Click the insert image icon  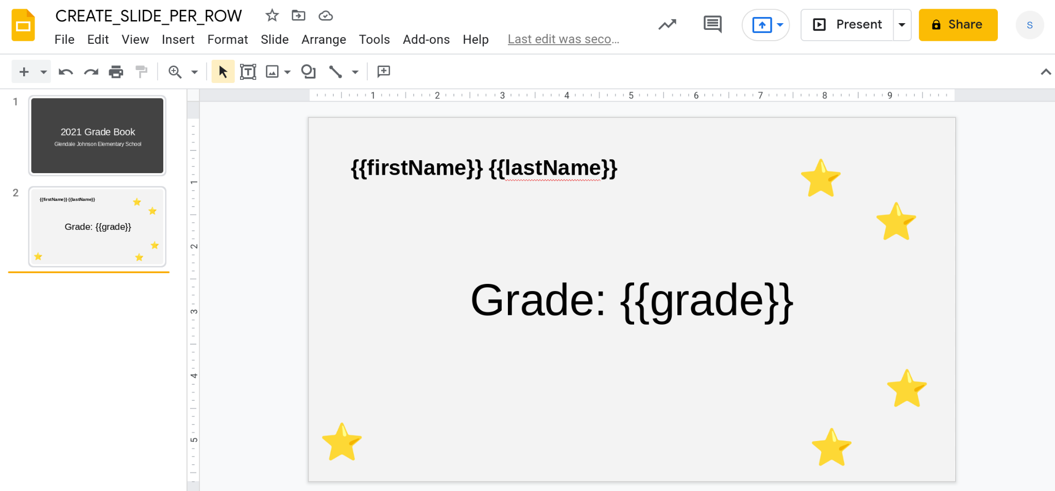[x=272, y=72]
